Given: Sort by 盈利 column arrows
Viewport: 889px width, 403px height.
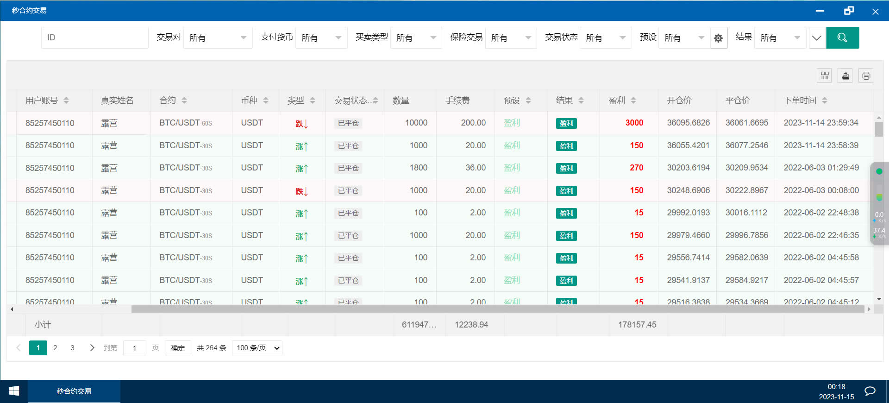Looking at the screenshot, I should [x=633, y=101].
